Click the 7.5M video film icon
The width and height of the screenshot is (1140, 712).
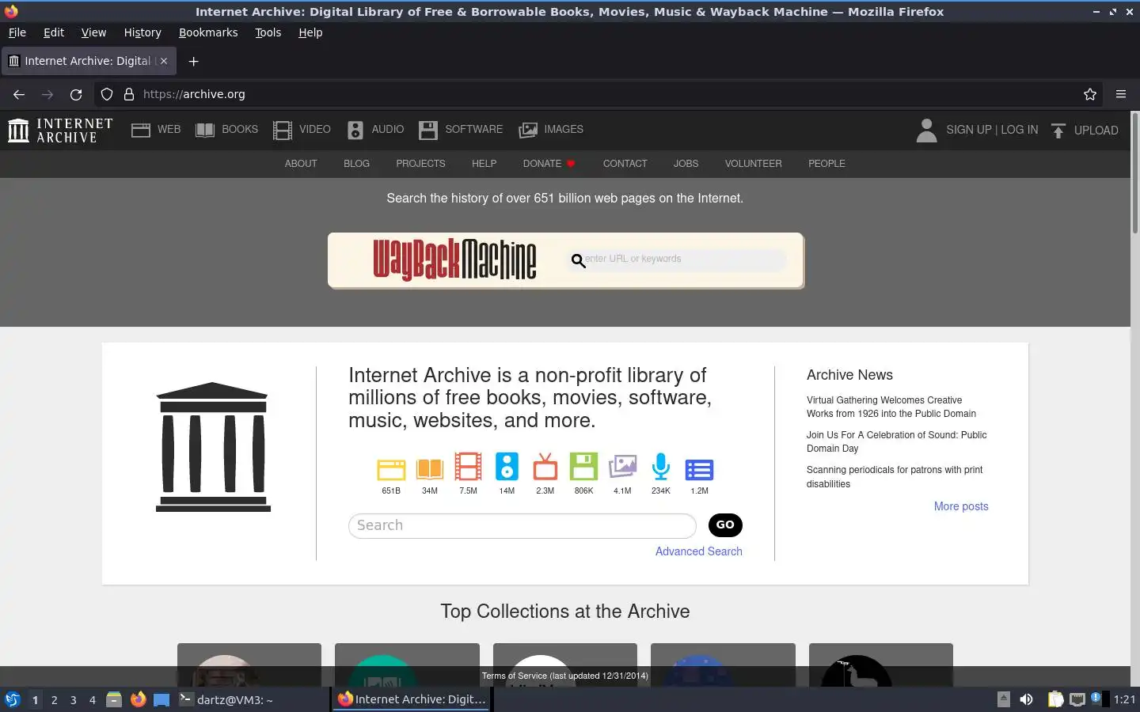pos(468,467)
